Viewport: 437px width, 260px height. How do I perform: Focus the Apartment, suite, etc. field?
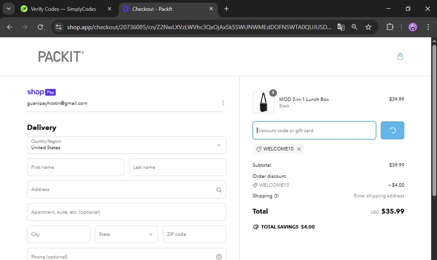[x=126, y=212]
